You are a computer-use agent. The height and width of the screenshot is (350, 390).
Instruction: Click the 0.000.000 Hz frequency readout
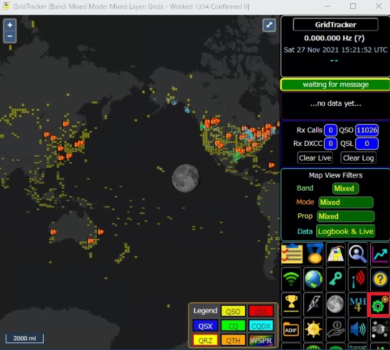[x=334, y=38]
